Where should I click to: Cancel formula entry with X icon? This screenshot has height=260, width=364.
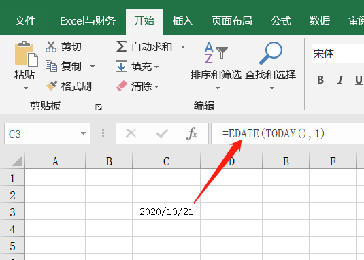point(131,133)
